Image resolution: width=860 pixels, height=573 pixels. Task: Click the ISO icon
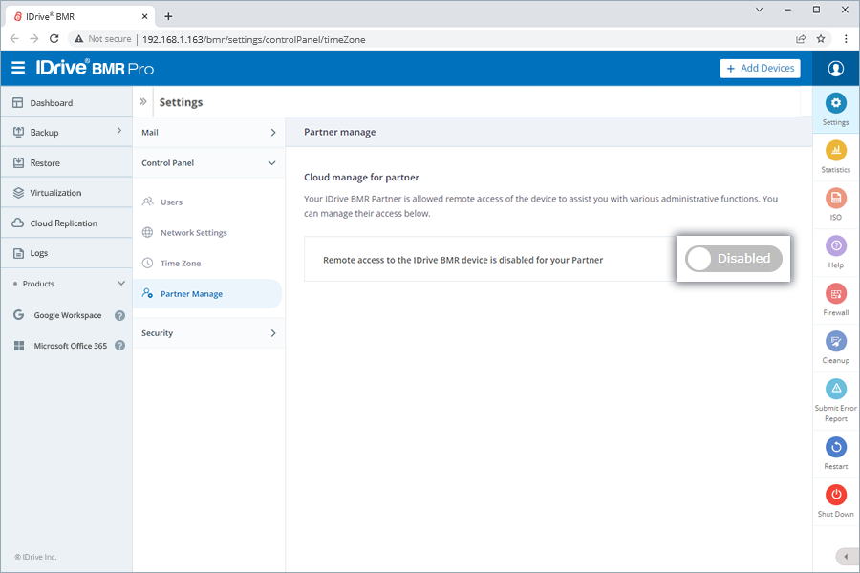[x=835, y=198]
